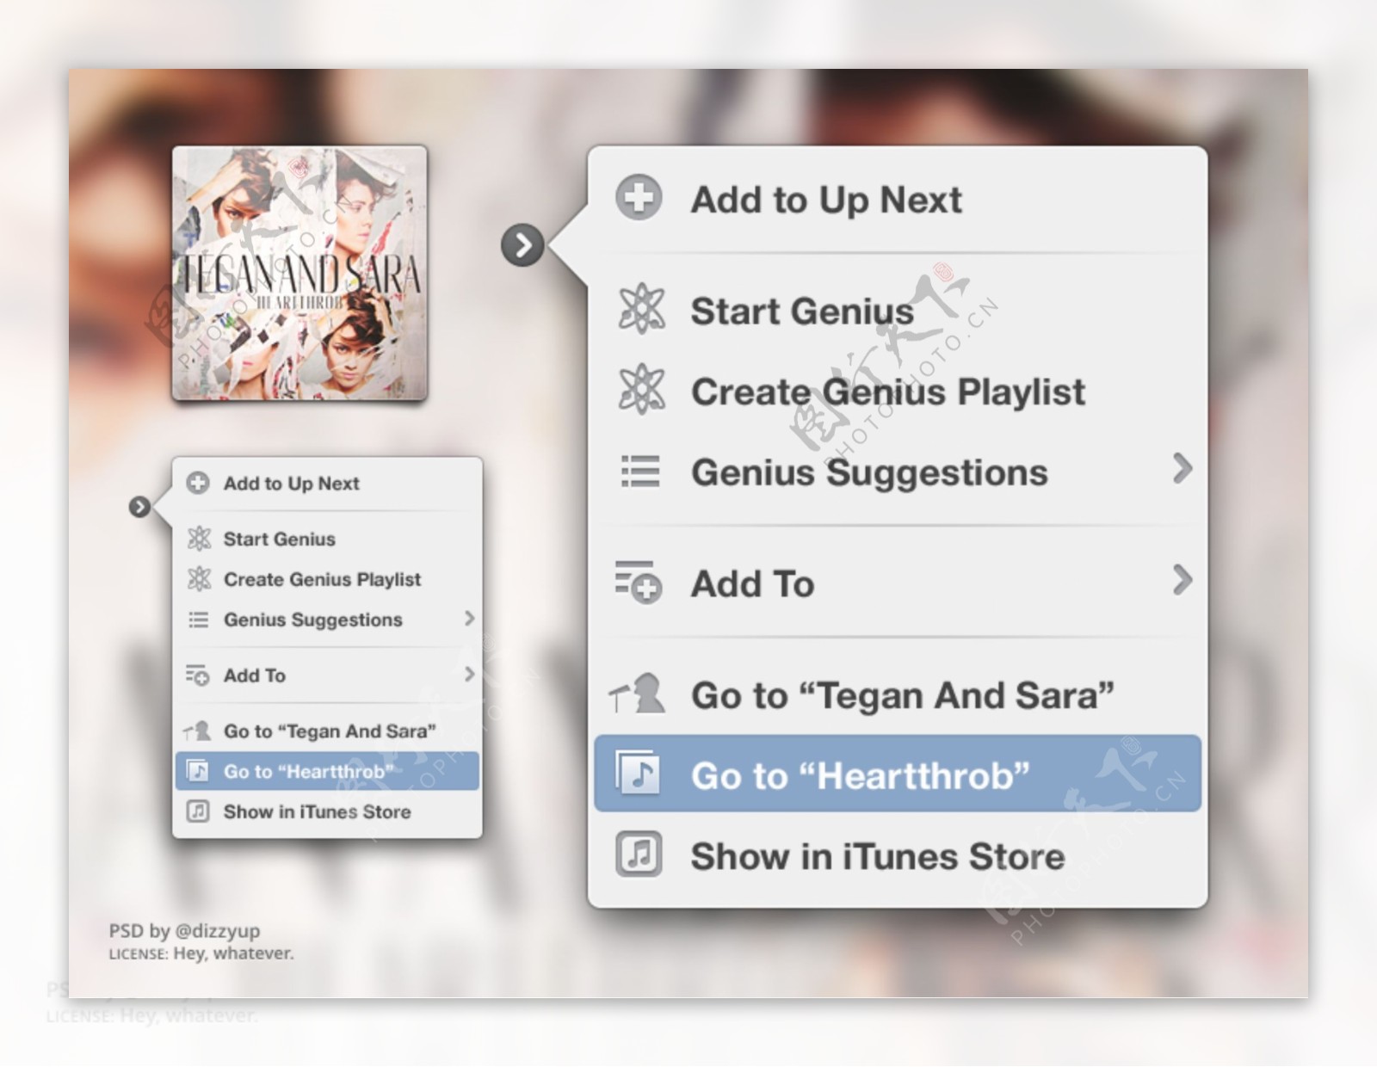
Task: Select Start Genius in the large menu
Action: coord(898,311)
